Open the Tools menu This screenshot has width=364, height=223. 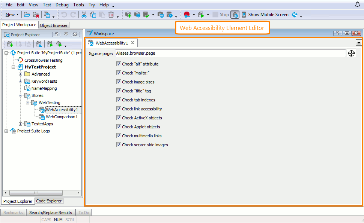[78, 5]
